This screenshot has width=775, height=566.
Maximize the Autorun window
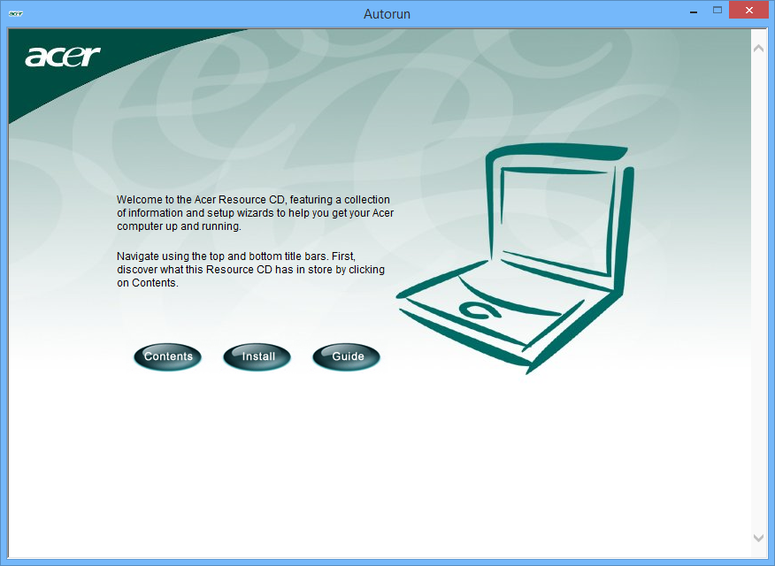tap(717, 11)
